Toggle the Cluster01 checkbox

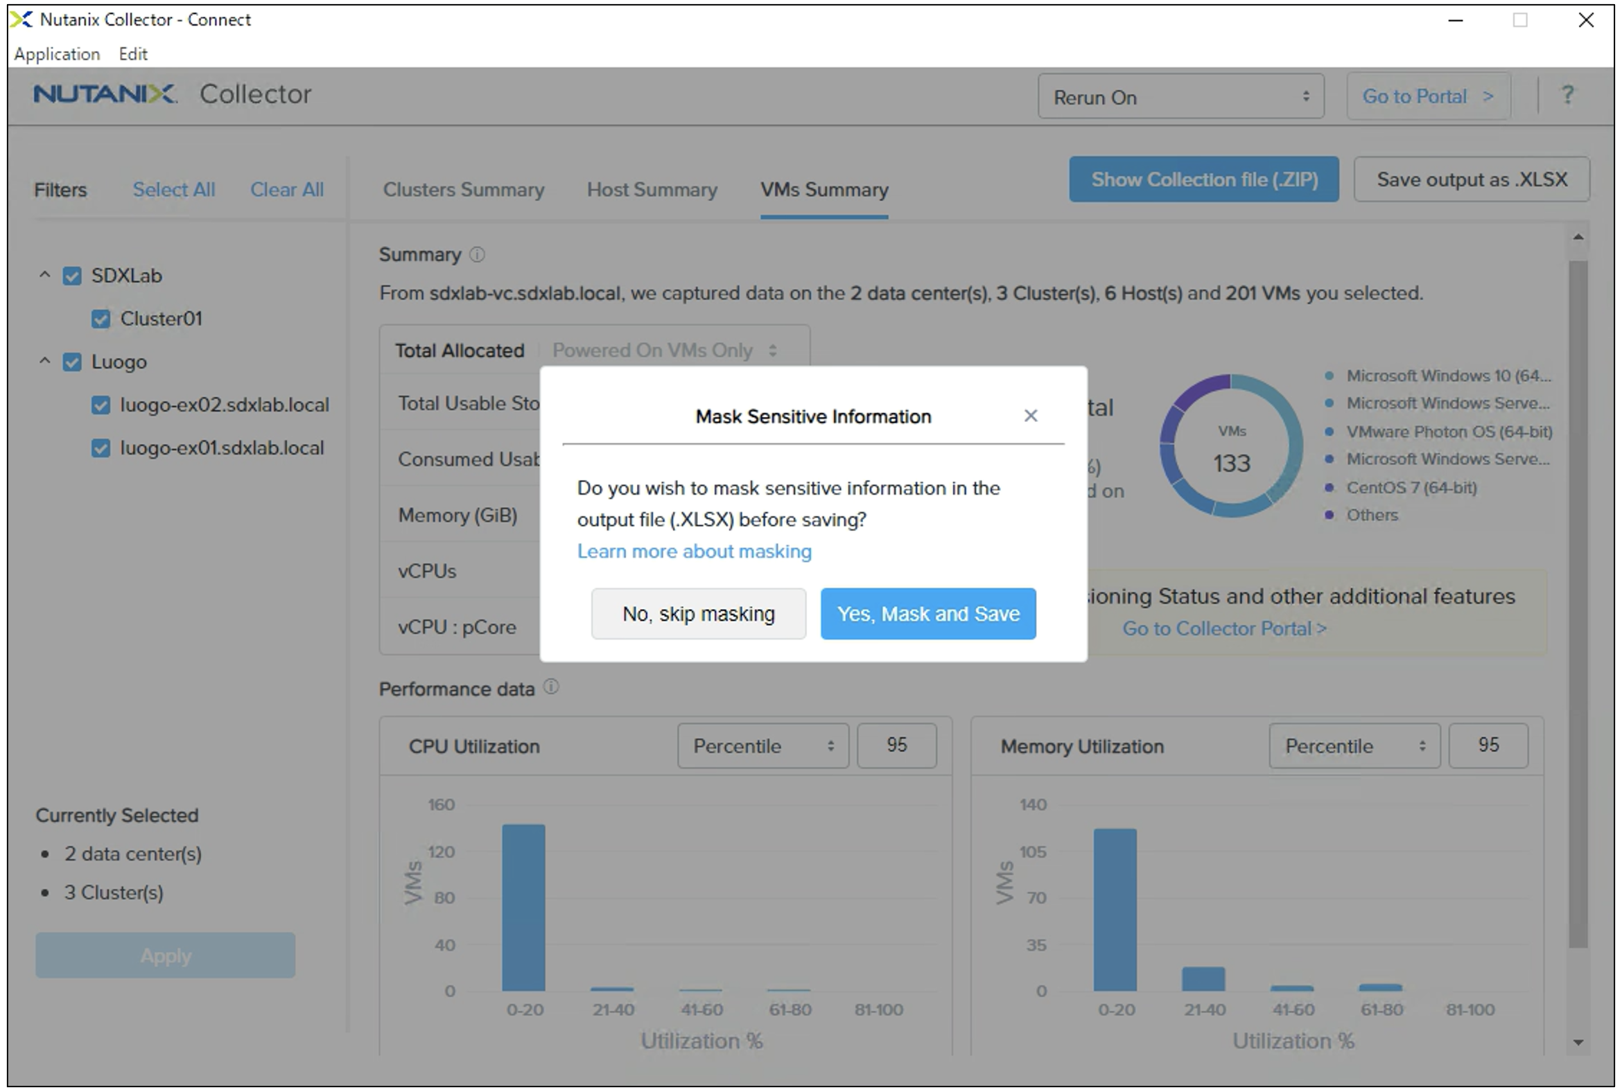click(x=101, y=319)
